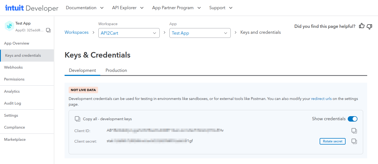Open the API Explorer dropdown menu
Image resolution: width=378 pixels, height=164 pixels.
pos(128,8)
